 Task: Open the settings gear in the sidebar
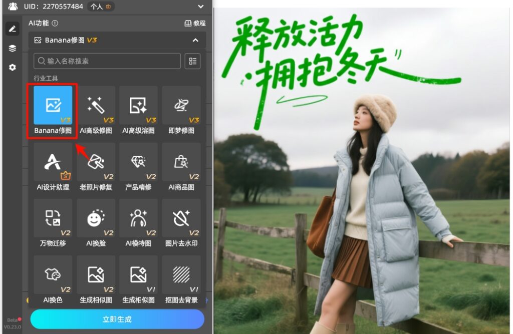[x=13, y=68]
